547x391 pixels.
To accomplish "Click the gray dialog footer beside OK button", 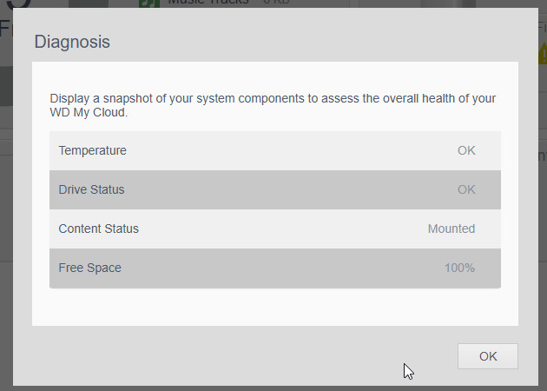I will point(244,356).
